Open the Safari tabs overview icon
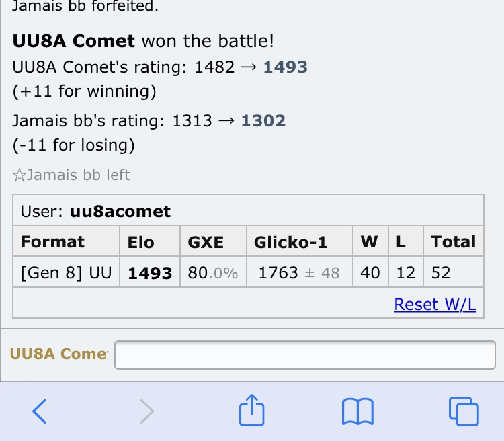This screenshot has width=504, height=441. pyautogui.click(x=463, y=410)
